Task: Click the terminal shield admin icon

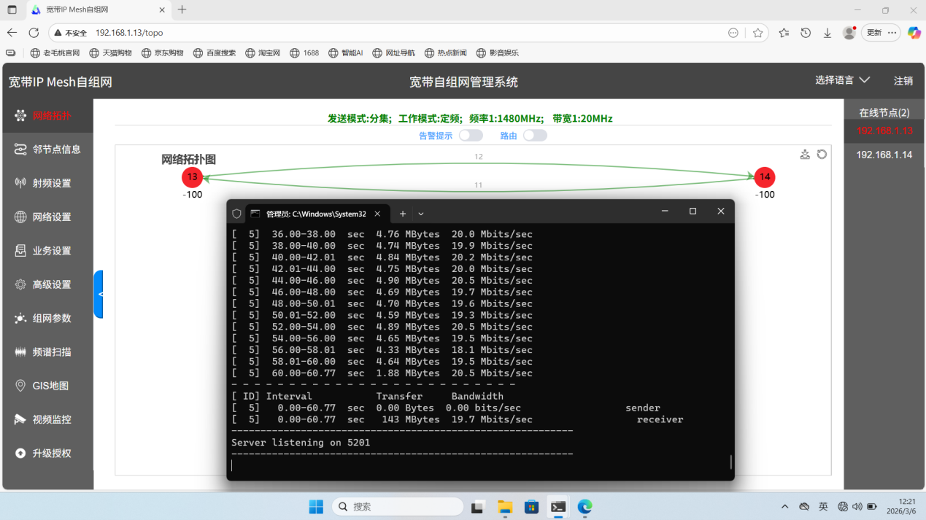Action: click(236, 214)
